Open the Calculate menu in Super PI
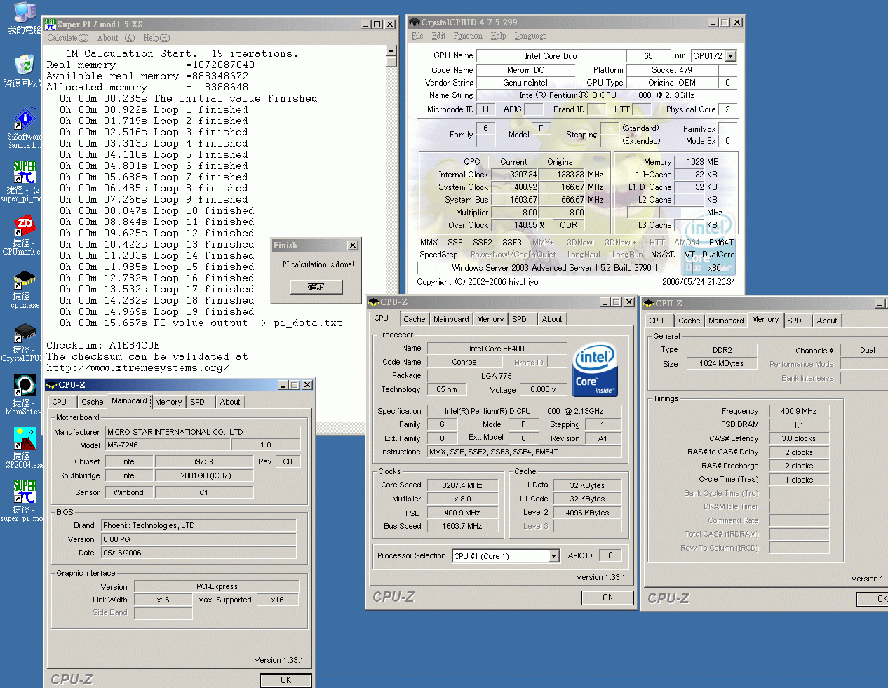 click(x=67, y=38)
